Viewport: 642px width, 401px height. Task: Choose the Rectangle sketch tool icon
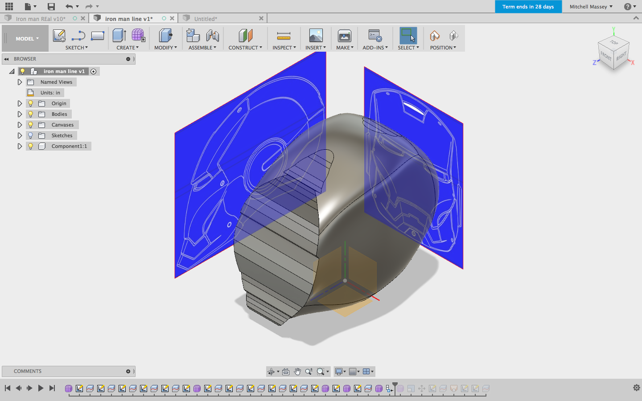(x=98, y=36)
